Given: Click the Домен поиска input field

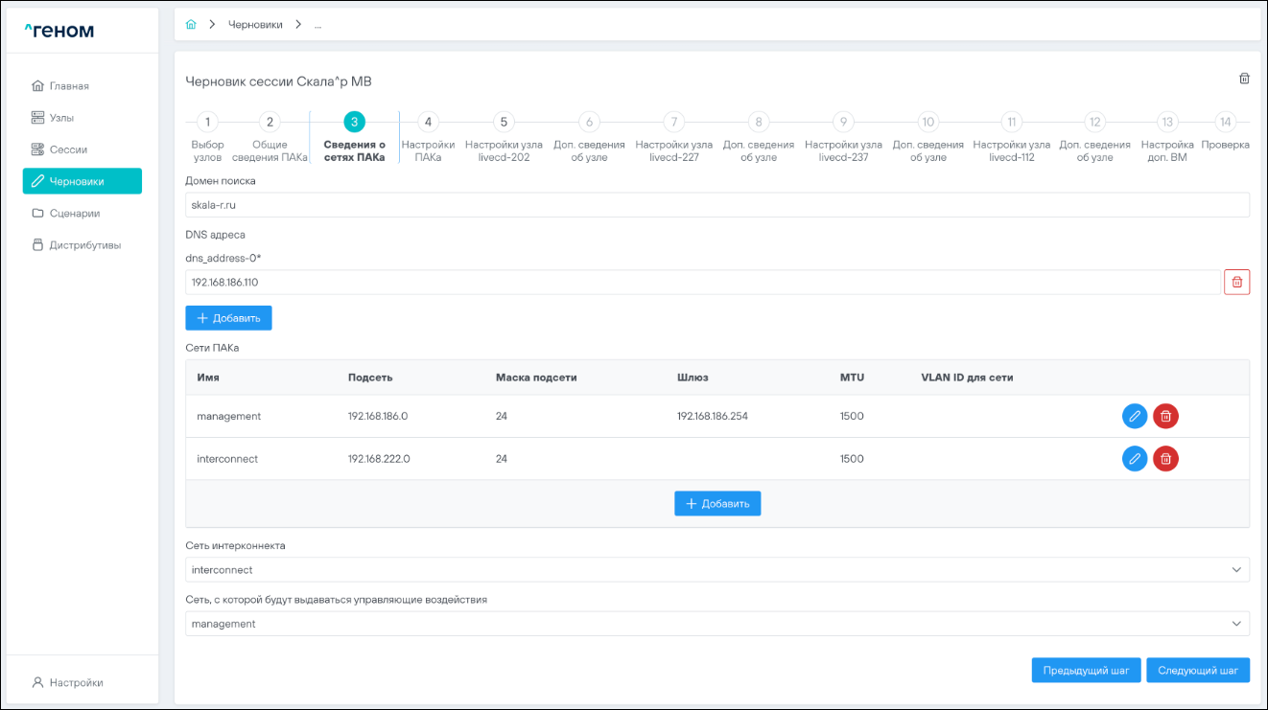Looking at the screenshot, I should click(716, 205).
